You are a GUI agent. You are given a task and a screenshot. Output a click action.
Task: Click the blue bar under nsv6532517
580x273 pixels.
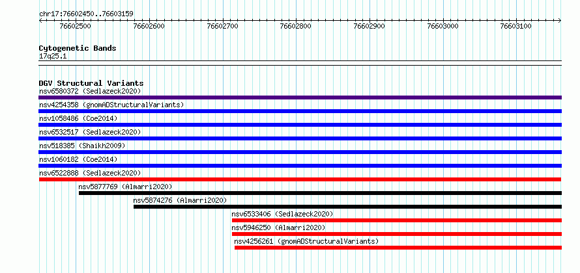(x=300, y=138)
